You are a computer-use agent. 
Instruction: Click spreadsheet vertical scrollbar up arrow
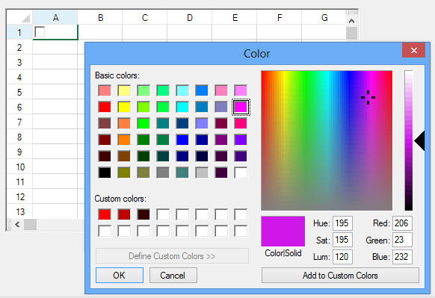pos(351,21)
